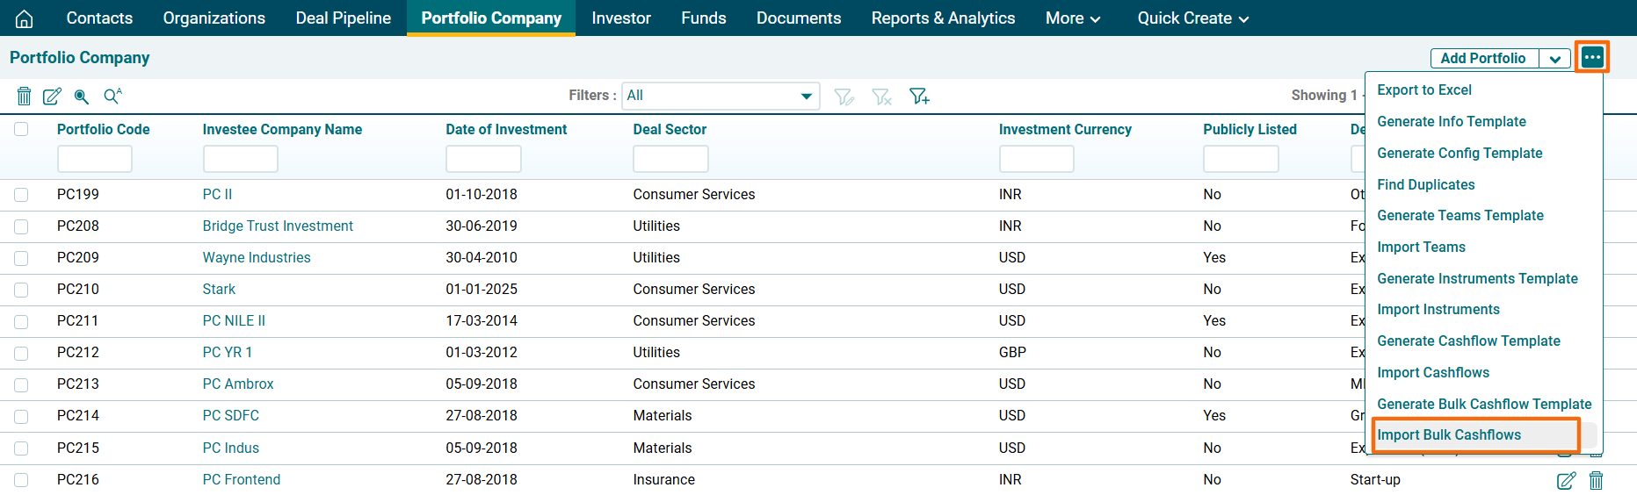The width and height of the screenshot is (1637, 495).
Task: Expand the Add Portfolio dropdown arrow
Action: point(1554,59)
